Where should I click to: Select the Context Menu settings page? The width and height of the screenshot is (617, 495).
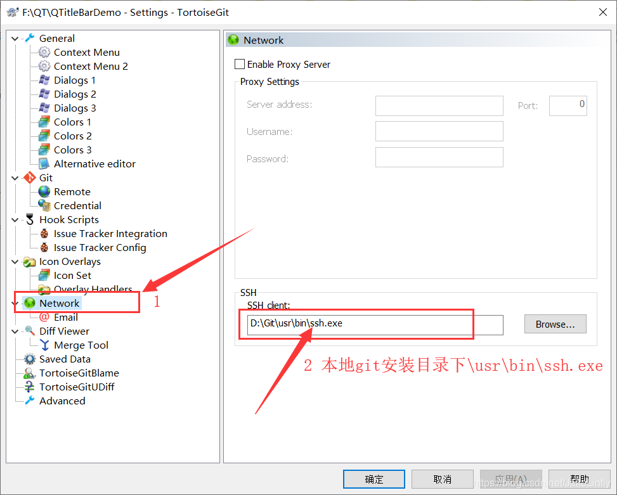coord(87,53)
